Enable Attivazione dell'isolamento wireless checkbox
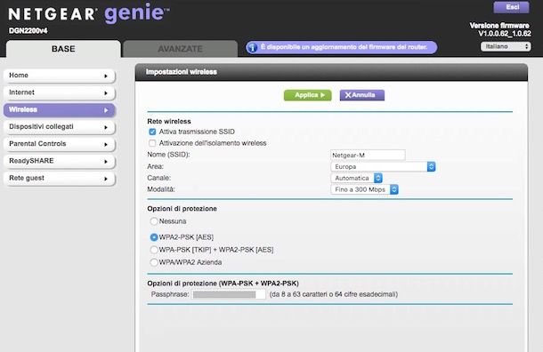Viewport: 543px width, 352px height. 152,143
